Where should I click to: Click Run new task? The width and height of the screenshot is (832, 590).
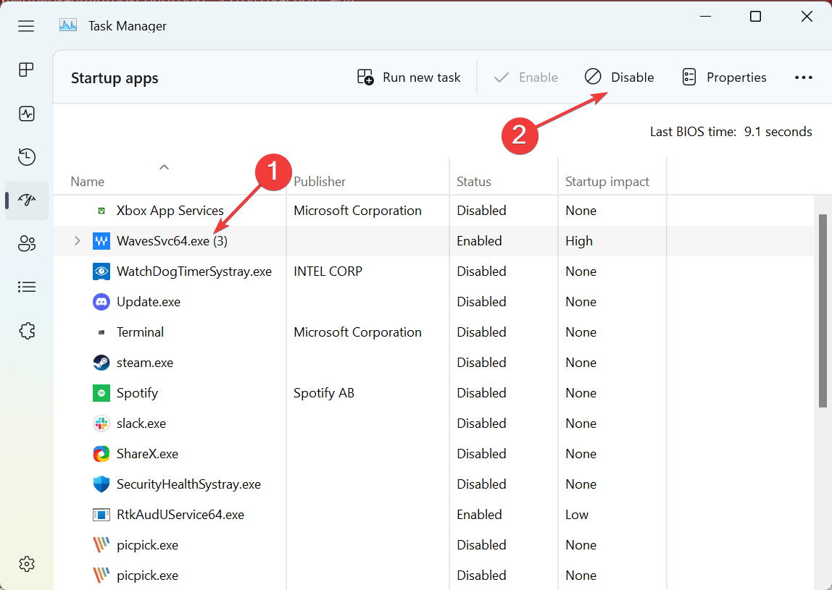[x=409, y=77]
